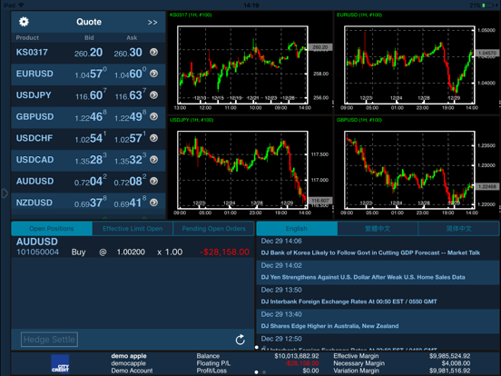The width and height of the screenshot is (501, 376).
Task: Switch to Open Positions tab
Action: [x=52, y=229]
